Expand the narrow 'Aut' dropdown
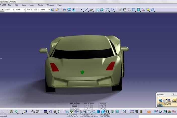The height and width of the screenshot is (118, 177). (29, 10)
